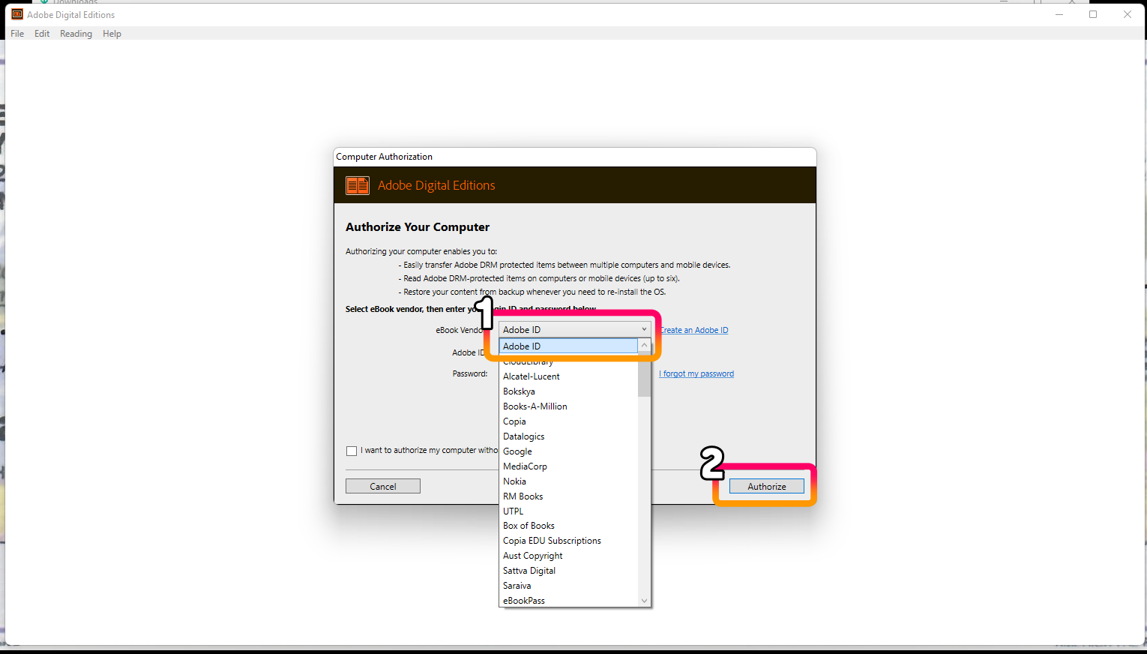Choose Box of Books from vendor list
1147x654 pixels.
pyautogui.click(x=568, y=526)
